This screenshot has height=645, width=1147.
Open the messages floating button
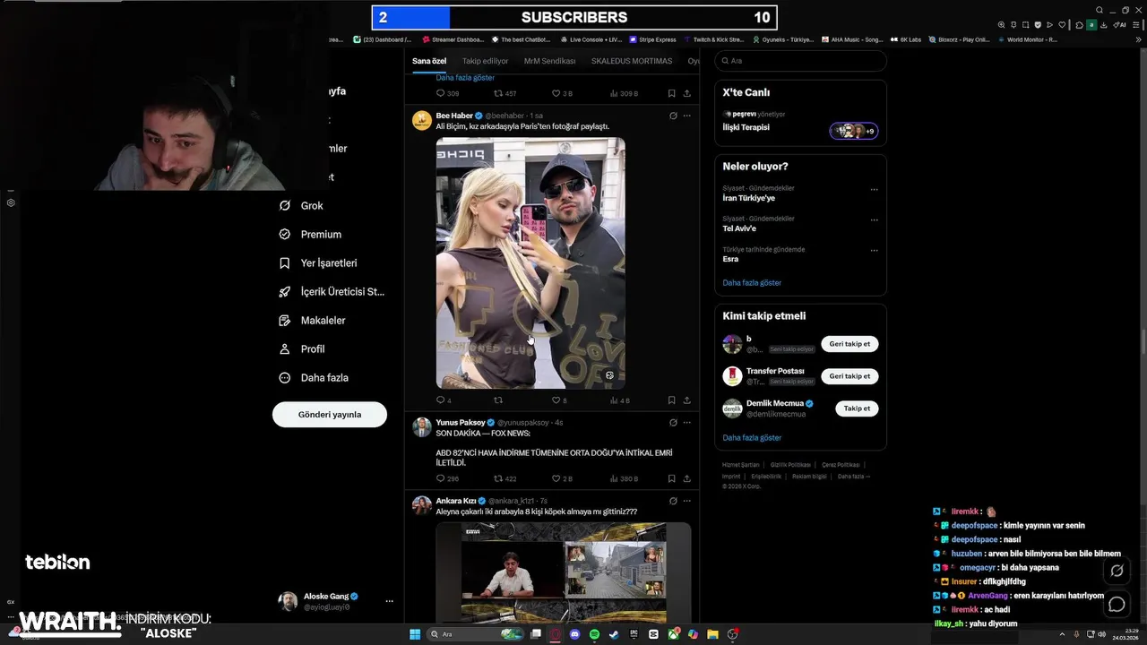(1117, 604)
